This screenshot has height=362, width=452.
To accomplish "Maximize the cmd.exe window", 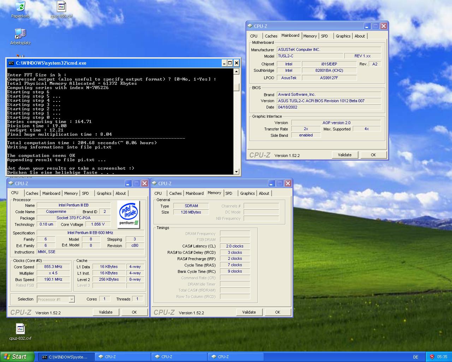I will [x=230, y=63].
